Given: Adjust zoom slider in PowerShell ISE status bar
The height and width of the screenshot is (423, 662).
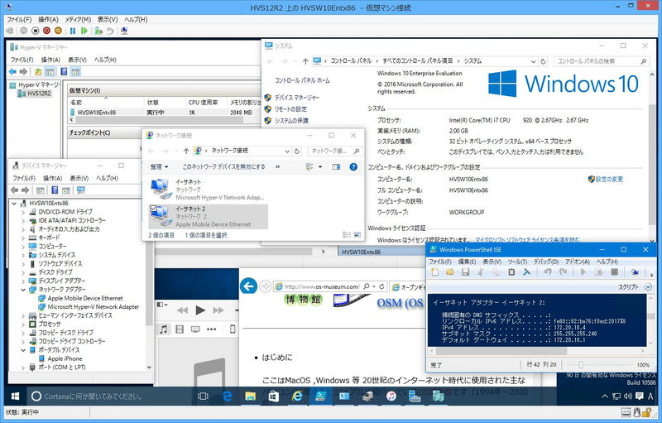Looking at the screenshot, I should (581, 365).
